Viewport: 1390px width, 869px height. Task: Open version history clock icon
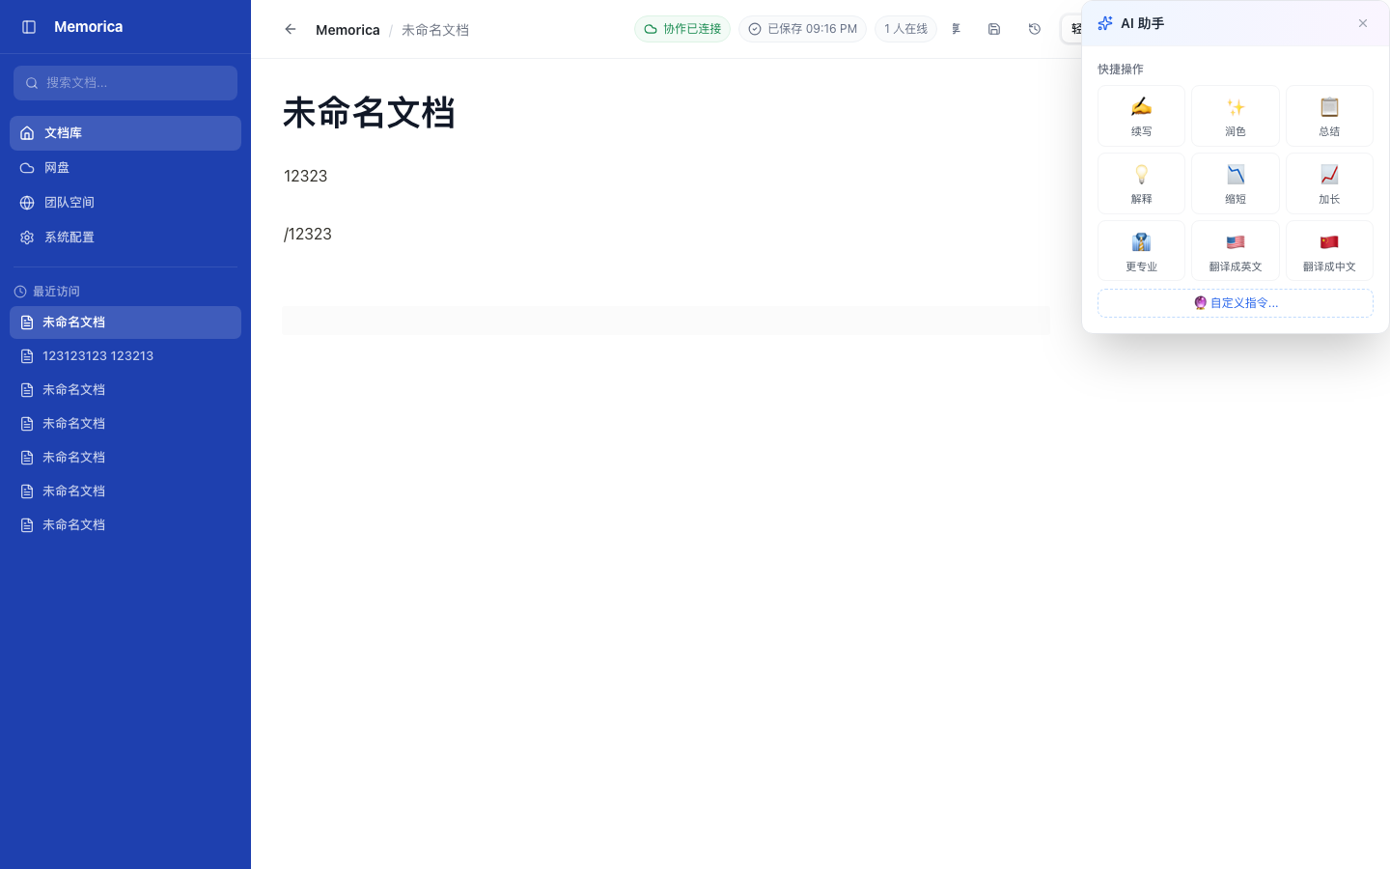(1035, 29)
